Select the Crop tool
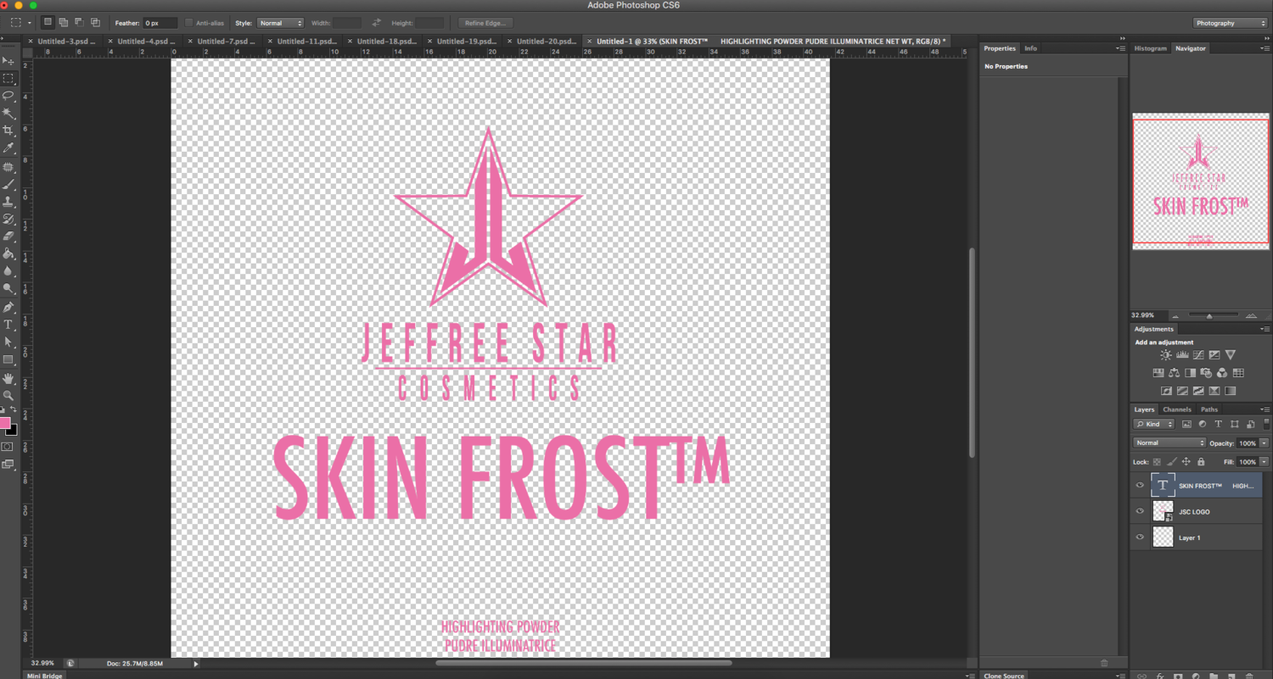1273x679 pixels. (8, 131)
